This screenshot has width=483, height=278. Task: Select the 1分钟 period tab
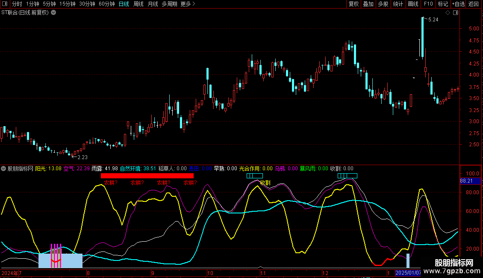[32, 4]
